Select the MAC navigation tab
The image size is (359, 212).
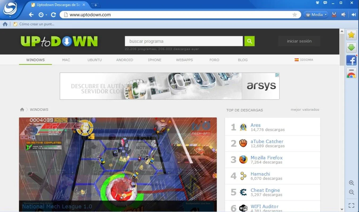[66, 60]
